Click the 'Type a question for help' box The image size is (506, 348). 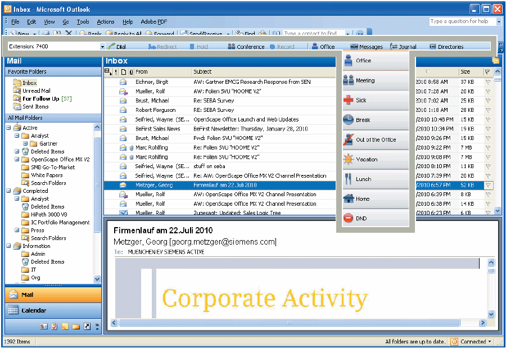click(x=462, y=21)
